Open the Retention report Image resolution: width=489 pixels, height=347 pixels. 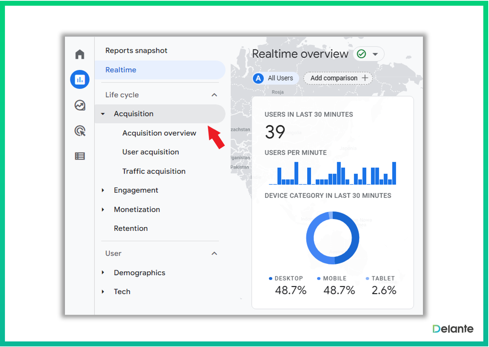click(131, 229)
